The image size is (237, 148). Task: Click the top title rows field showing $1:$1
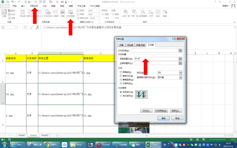point(156,58)
